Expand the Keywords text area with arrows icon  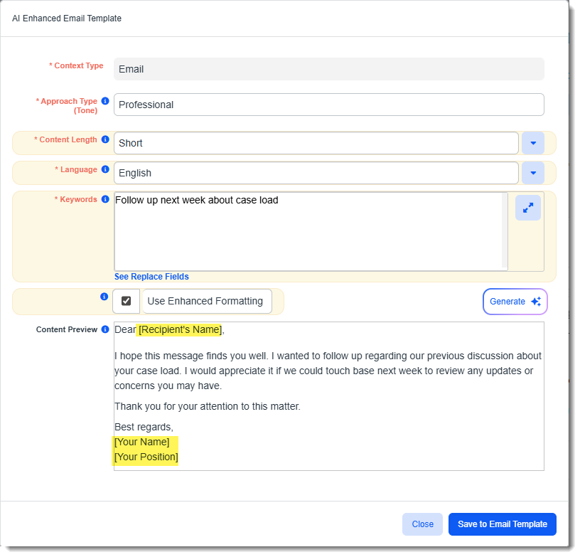pos(528,208)
